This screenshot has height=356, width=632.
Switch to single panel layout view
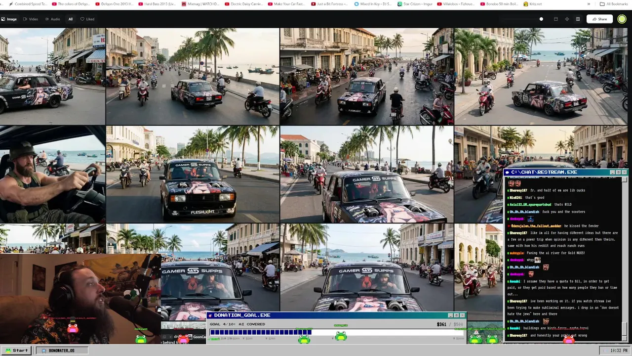(555, 19)
